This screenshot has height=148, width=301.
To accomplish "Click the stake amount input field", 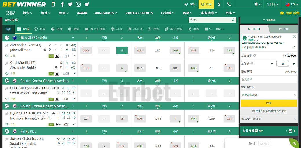I will click(x=283, y=64).
